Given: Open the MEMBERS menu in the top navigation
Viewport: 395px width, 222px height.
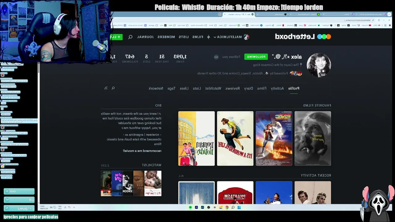Looking at the screenshot, I should pyautogui.click(x=166, y=37).
